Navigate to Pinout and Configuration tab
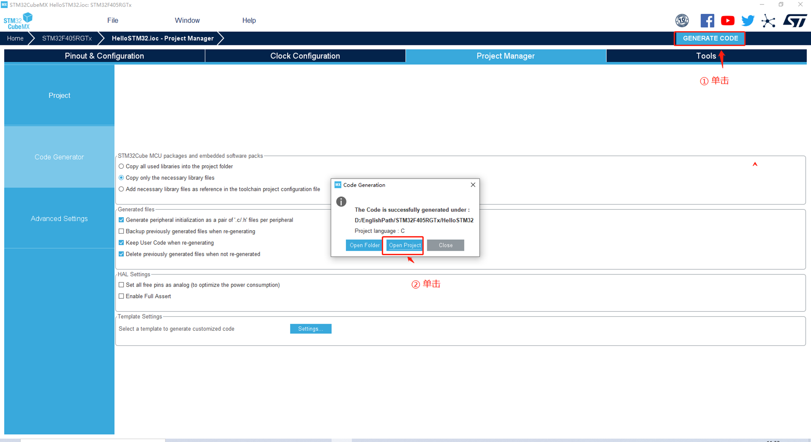811x442 pixels. (x=104, y=55)
